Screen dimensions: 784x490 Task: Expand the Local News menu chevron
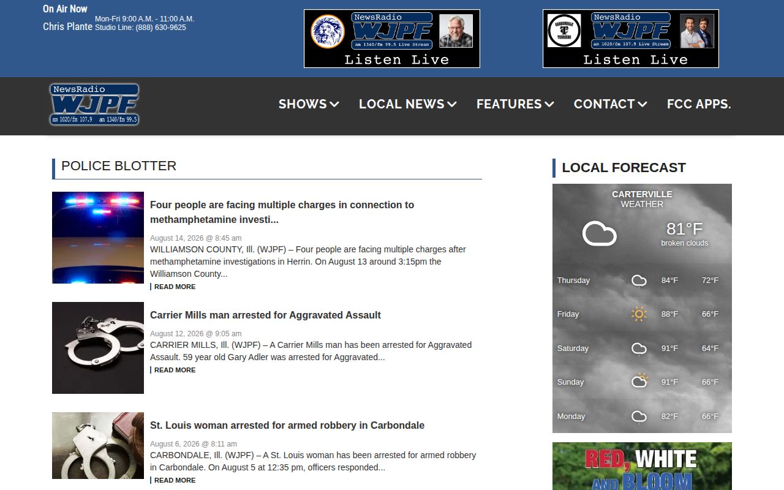pos(452,105)
